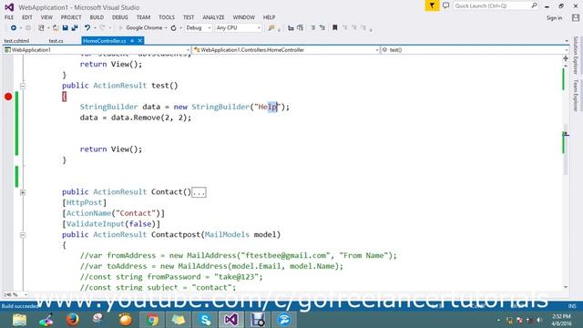The height and width of the screenshot is (328, 583).
Task: Open Skype from the taskbar
Action: click(204, 320)
